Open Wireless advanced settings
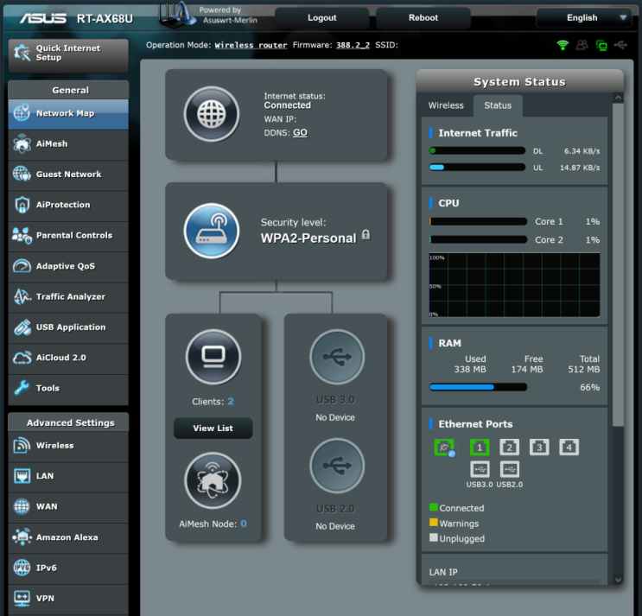Image resolution: width=642 pixels, height=616 pixels. click(x=68, y=446)
